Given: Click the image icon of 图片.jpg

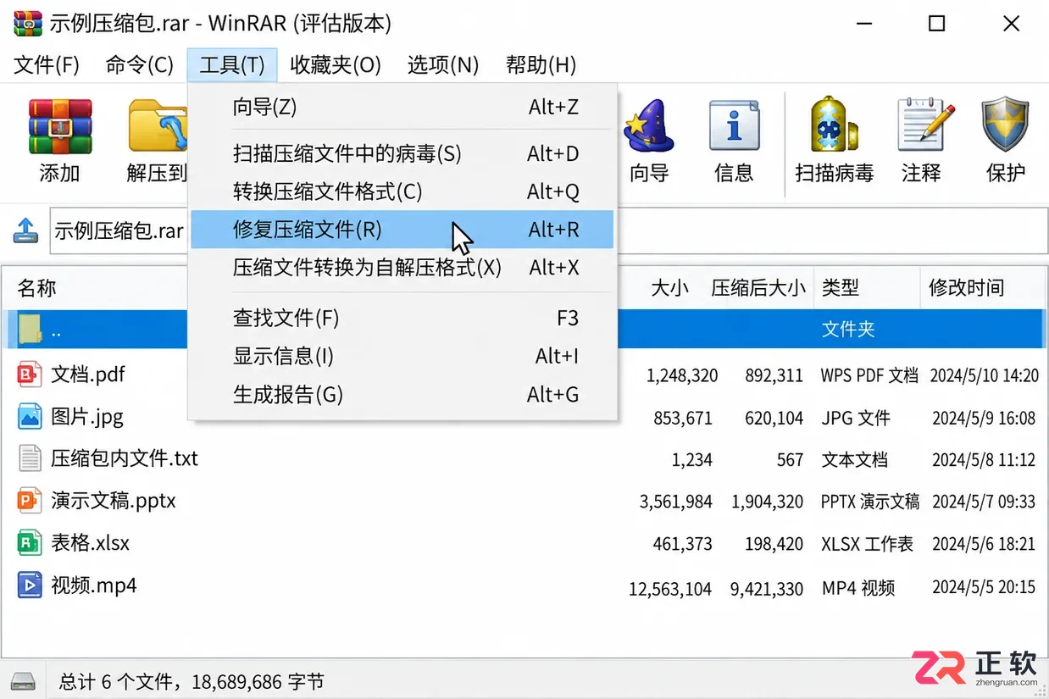Looking at the screenshot, I should pyautogui.click(x=30, y=416).
